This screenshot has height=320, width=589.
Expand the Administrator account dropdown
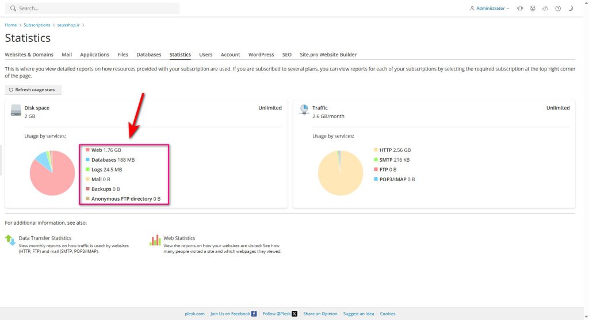pos(489,9)
